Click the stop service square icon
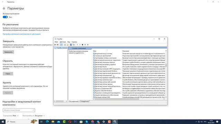The height and width of the screenshot is (124, 221). [83, 45]
